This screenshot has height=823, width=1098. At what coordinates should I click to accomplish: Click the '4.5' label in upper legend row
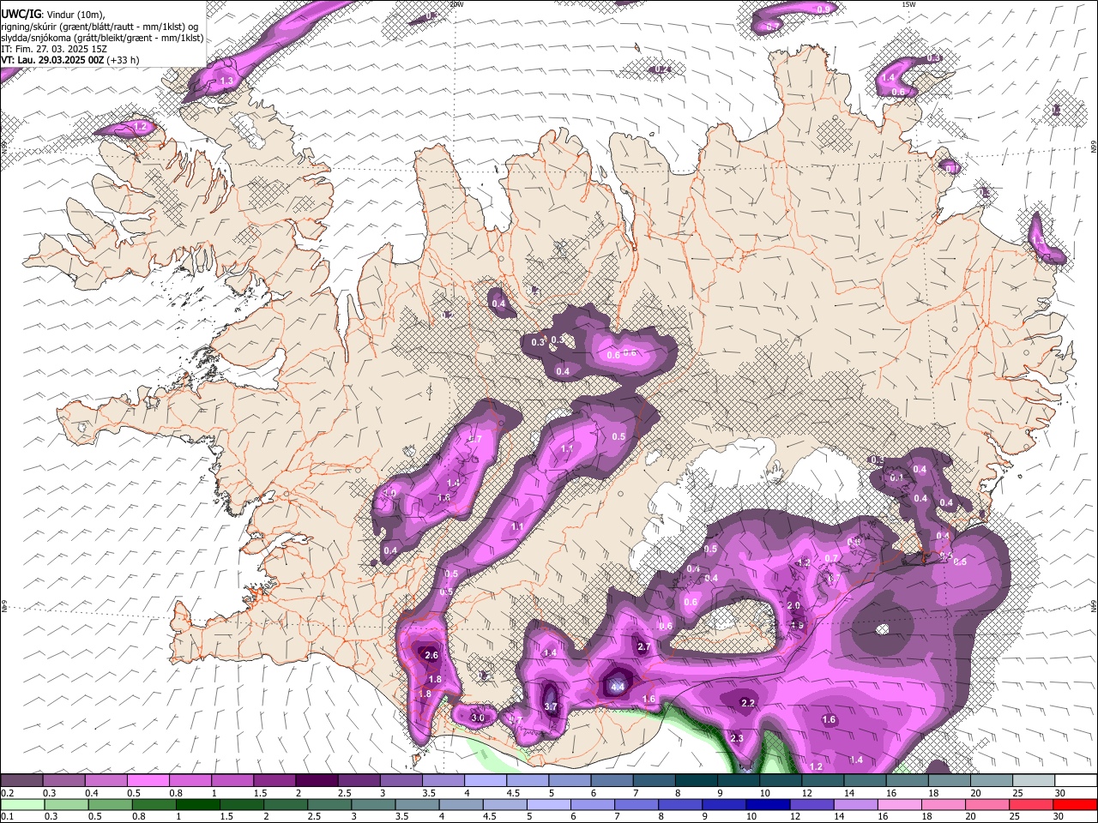click(513, 793)
